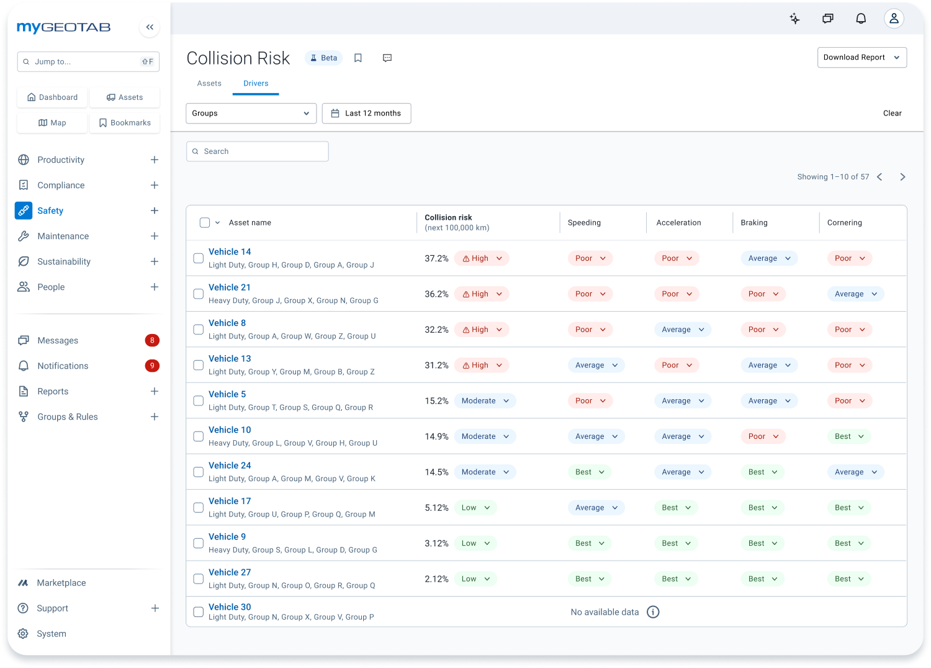This screenshot has height=668, width=931.
Task: Open the Vehicle 8 details link
Action: (x=227, y=323)
